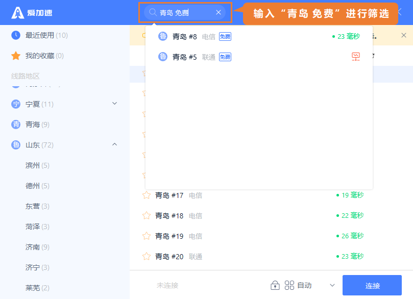Expand 宁夏 with its chevron arrow
The width and height of the screenshot is (413, 299).
(x=114, y=104)
